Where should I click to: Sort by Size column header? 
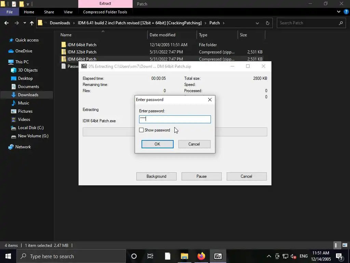243,35
